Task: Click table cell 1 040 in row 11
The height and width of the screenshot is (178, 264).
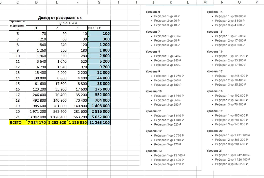Action: [57, 61]
